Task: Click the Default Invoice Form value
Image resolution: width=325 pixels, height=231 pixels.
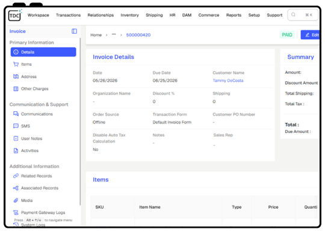Action: pos(172,122)
